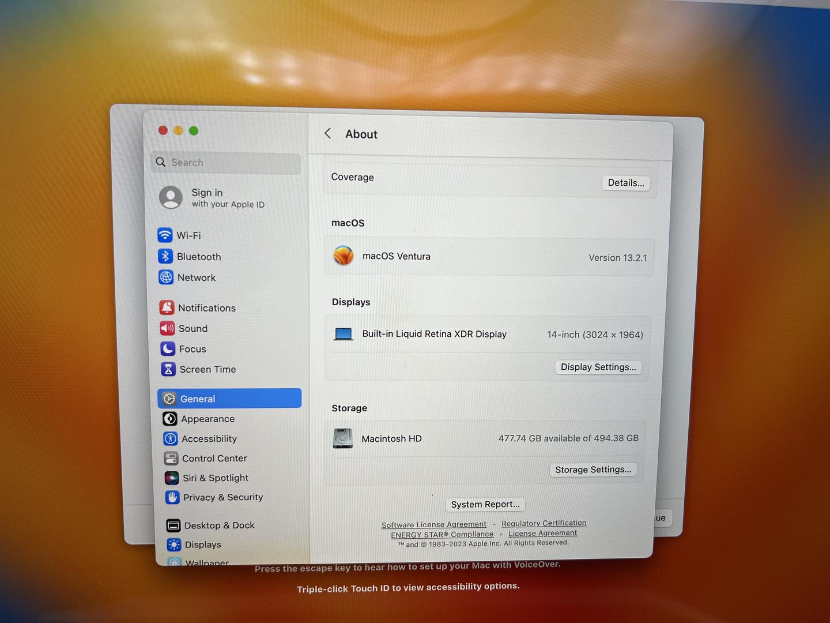Screen dimensions: 830x623
Task: Click the General gear icon
Action: click(169, 399)
